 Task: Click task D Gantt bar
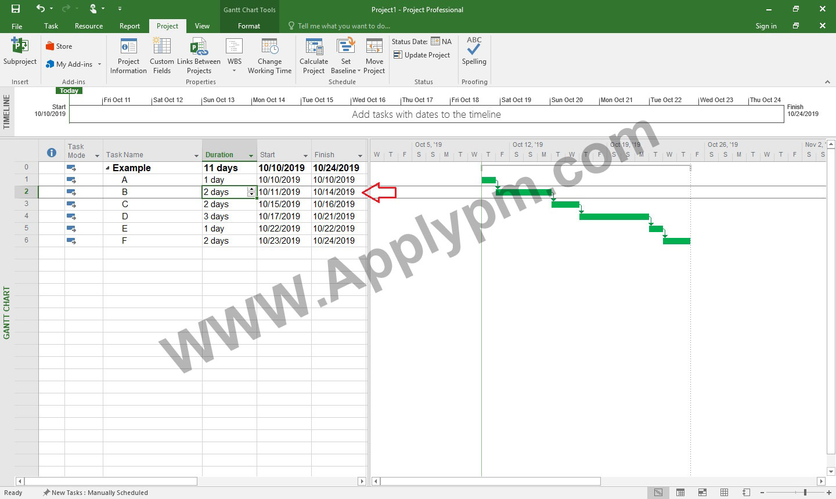click(614, 216)
